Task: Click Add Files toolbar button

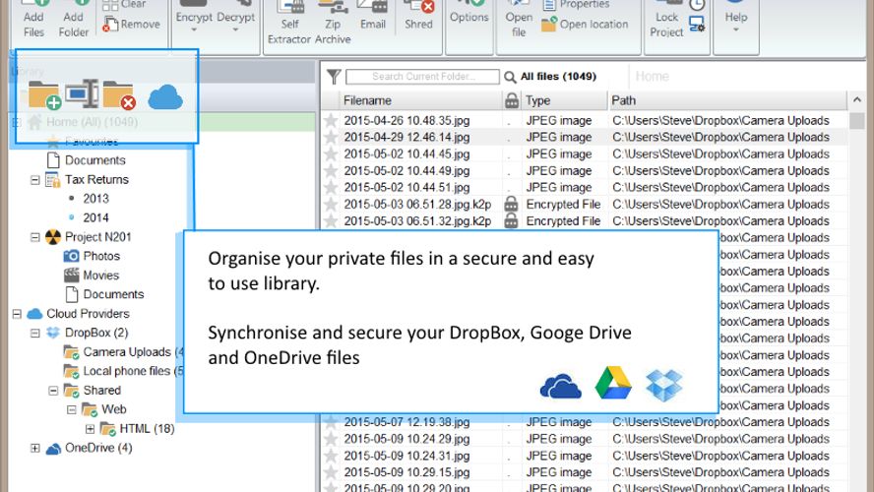Action: click(33, 19)
